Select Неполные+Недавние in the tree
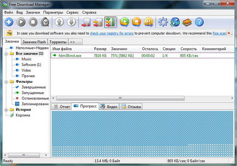 coord(32,48)
